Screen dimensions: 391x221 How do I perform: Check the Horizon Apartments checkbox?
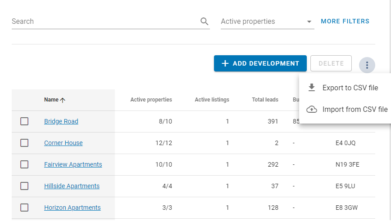tap(24, 208)
